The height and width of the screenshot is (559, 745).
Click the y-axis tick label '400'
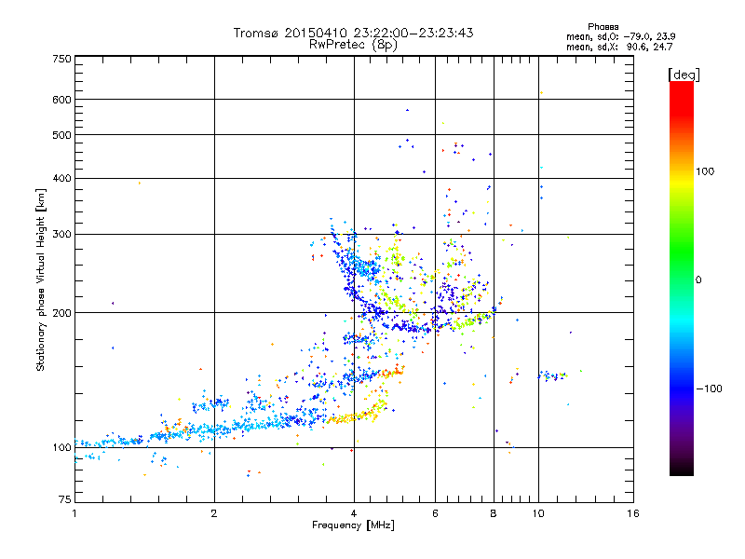pyautogui.click(x=62, y=179)
